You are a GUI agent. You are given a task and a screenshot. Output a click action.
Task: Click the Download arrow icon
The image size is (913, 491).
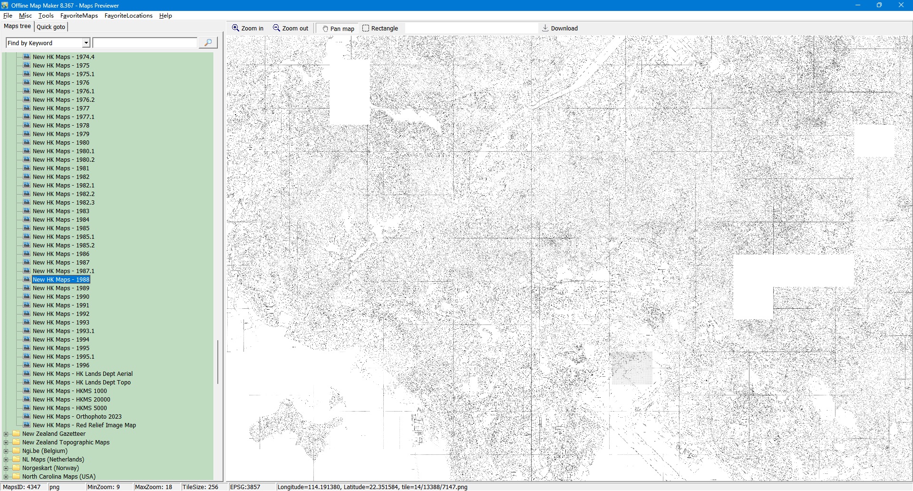[x=545, y=28]
